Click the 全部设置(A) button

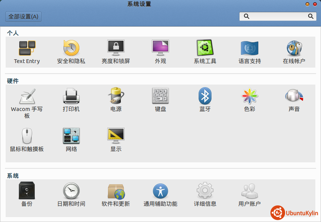[x=23, y=17]
